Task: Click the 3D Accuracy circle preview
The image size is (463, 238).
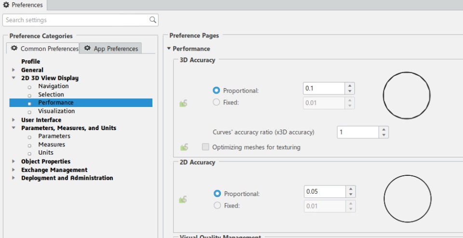Action: [406, 95]
